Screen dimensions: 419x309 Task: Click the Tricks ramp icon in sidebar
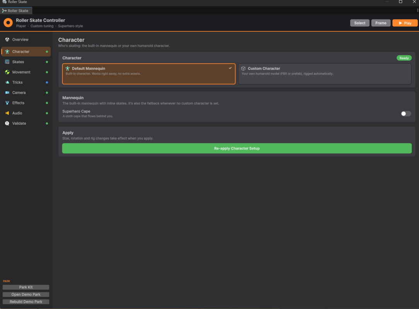tap(7, 82)
